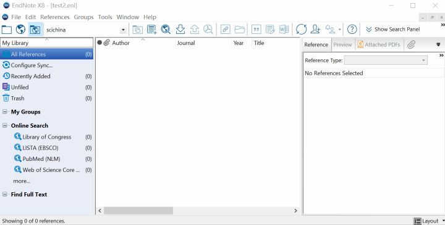This screenshot has height=225, width=445.
Task: Select LISTA (EBSCO) online search
Action: 53,148
